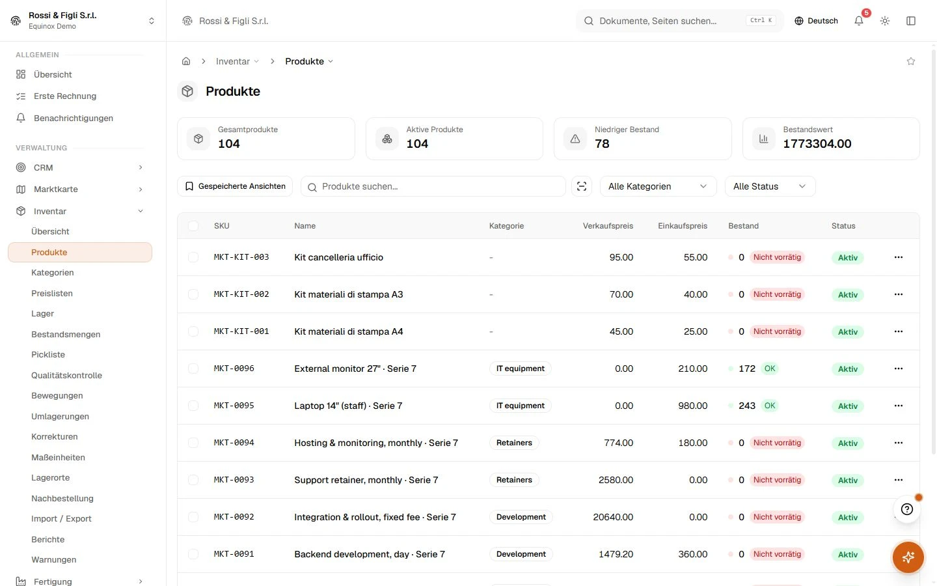Click the favorite star icon
The width and height of the screenshot is (937, 586).
coord(911,61)
